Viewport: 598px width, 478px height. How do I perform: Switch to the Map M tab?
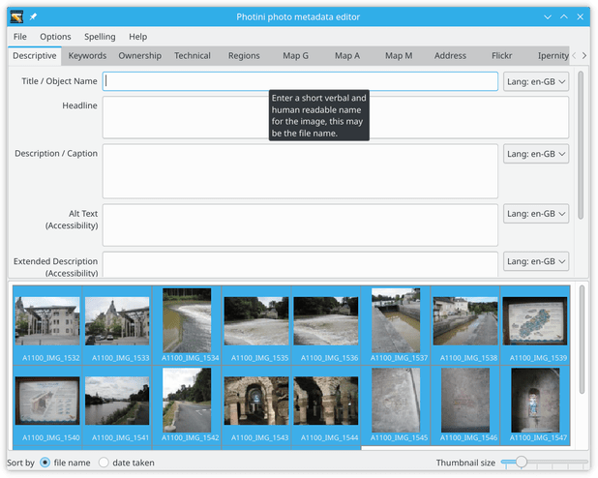click(399, 56)
